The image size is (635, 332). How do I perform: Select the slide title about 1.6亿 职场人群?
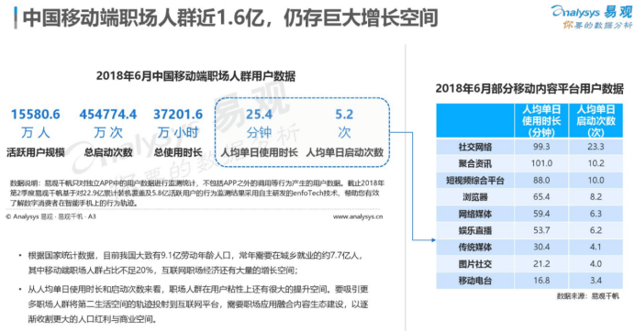coord(230,17)
